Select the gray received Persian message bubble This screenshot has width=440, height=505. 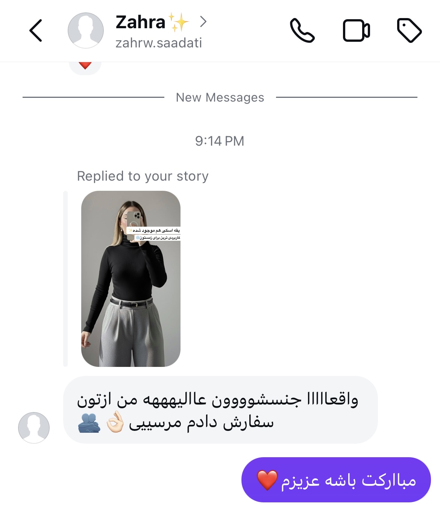(x=220, y=410)
